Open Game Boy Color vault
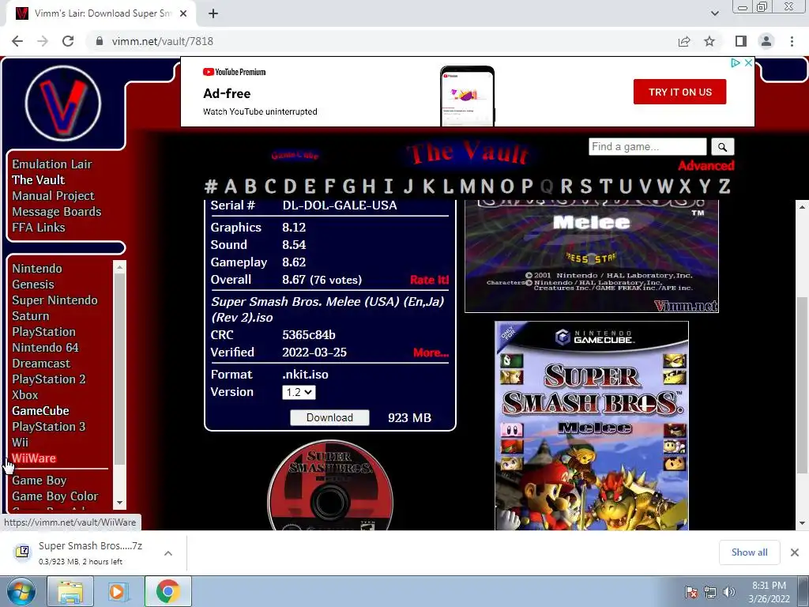Image resolution: width=809 pixels, height=607 pixels. [x=55, y=496]
